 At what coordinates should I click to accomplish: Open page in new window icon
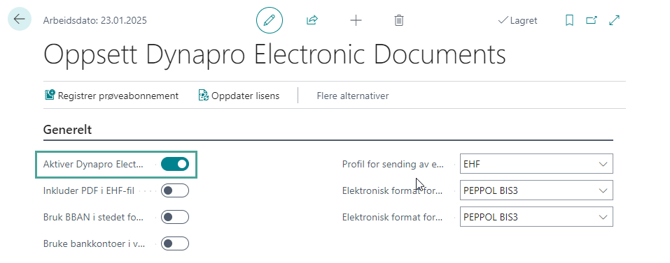pos(592,20)
